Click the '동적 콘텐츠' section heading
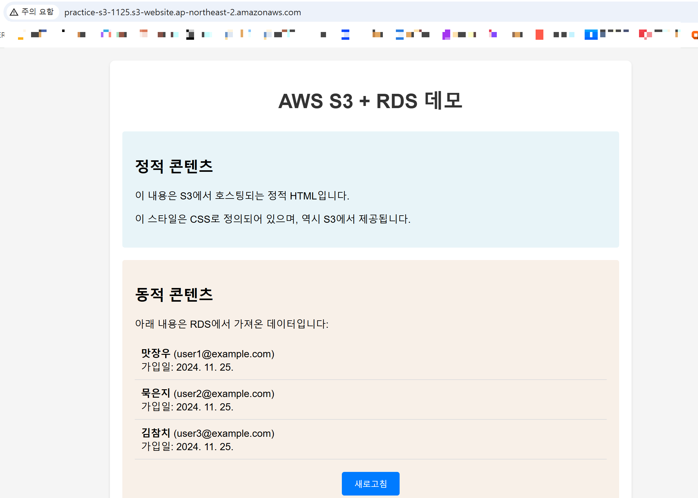The height and width of the screenshot is (498, 698). click(174, 295)
